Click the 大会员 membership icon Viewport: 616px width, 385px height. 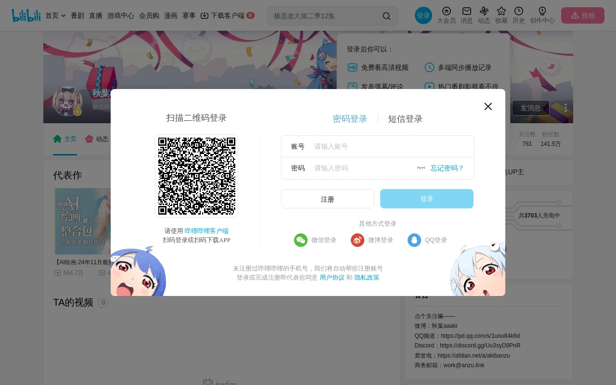click(x=446, y=15)
